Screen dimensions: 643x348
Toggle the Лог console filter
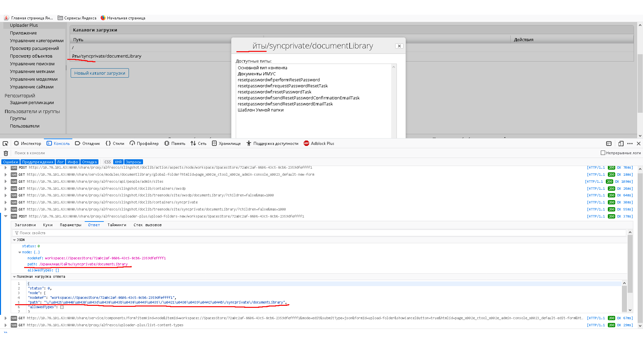60,162
